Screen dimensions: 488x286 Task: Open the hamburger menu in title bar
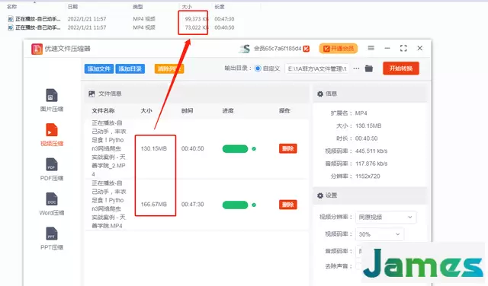click(x=371, y=48)
